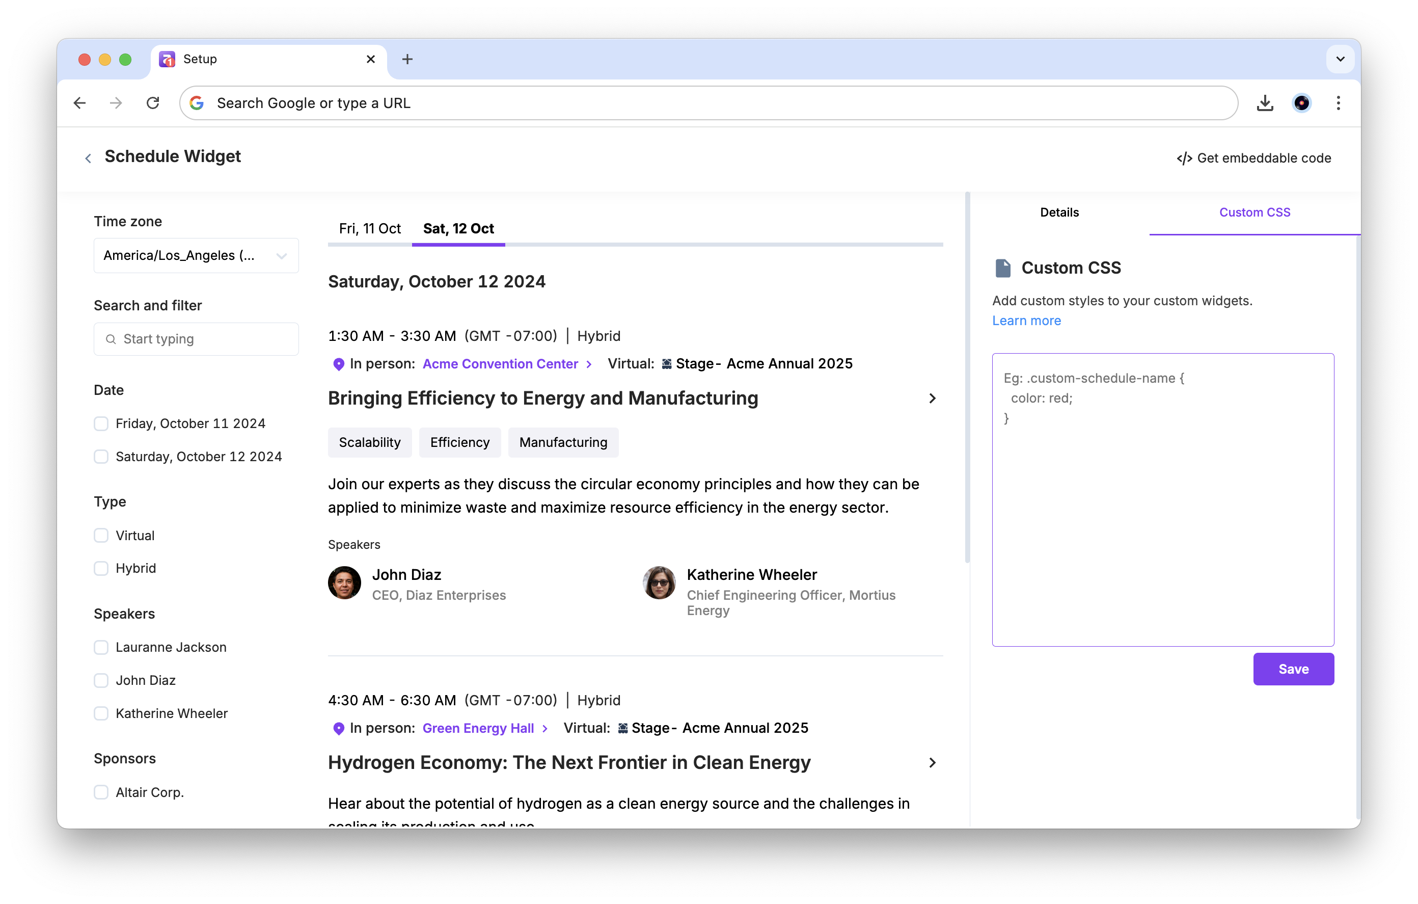1418x904 pixels.
Task: Open the Details tab
Action: [1059, 212]
